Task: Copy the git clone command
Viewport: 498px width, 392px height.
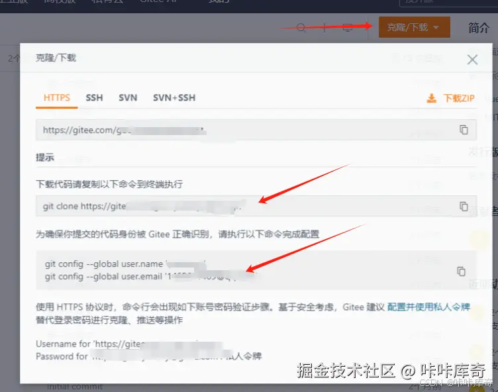Action: click(x=464, y=206)
